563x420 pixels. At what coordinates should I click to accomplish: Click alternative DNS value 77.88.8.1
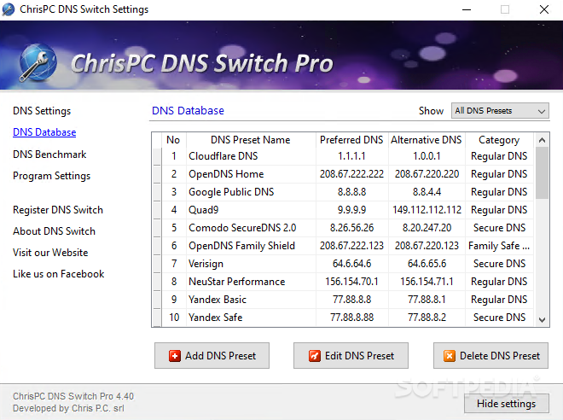(x=427, y=300)
